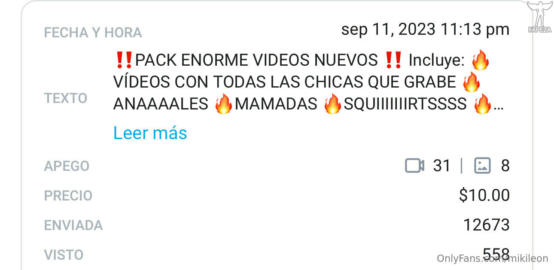
Task: Select the 'VISTO' row label
Action: point(64,255)
